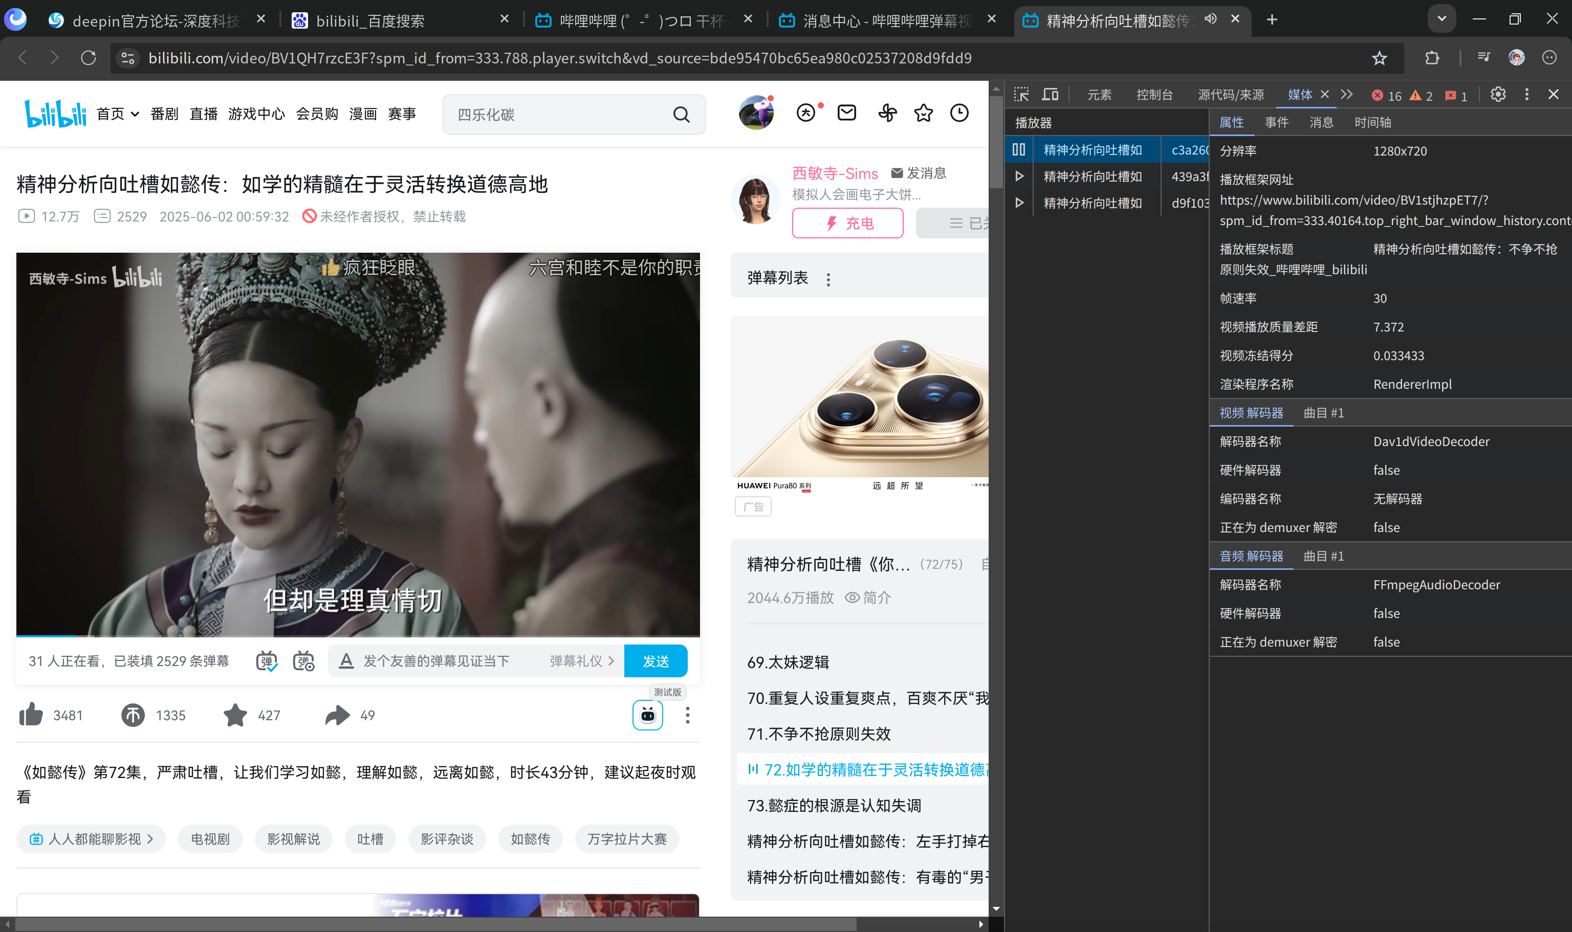Activate the DevTools inspect element picker icon
1572x932 pixels.
[1021, 94]
